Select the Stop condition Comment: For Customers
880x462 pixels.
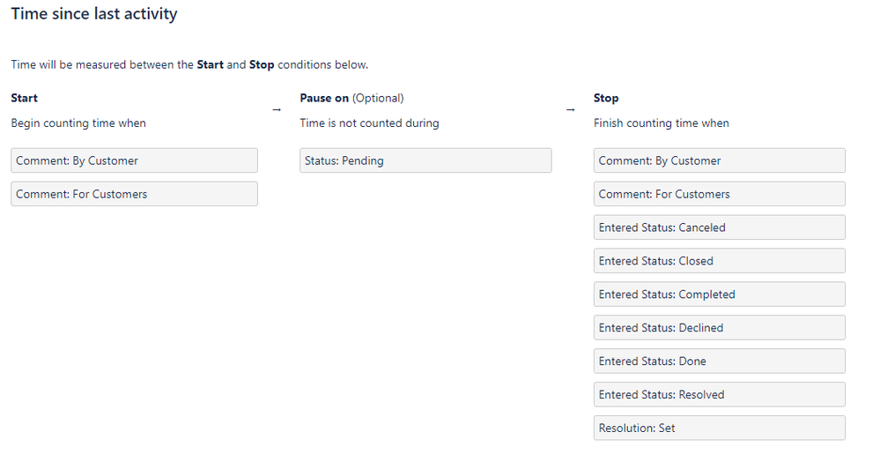coord(720,194)
